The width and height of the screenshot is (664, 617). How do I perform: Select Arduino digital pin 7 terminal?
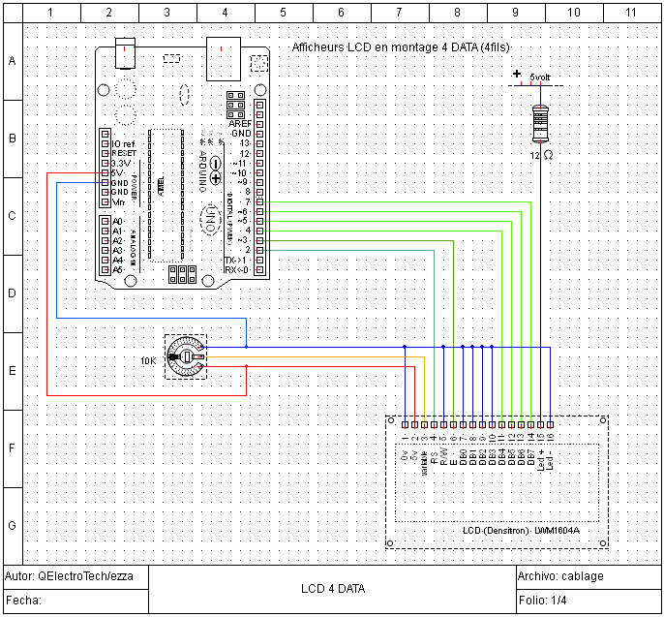[259, 202]
